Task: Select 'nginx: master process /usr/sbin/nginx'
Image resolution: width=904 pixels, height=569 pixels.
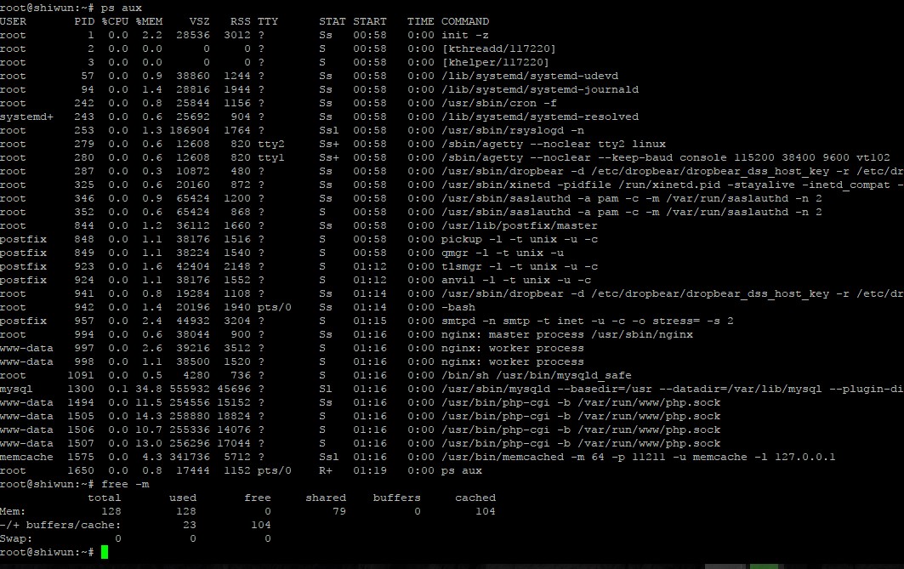Action: point(566,334)
